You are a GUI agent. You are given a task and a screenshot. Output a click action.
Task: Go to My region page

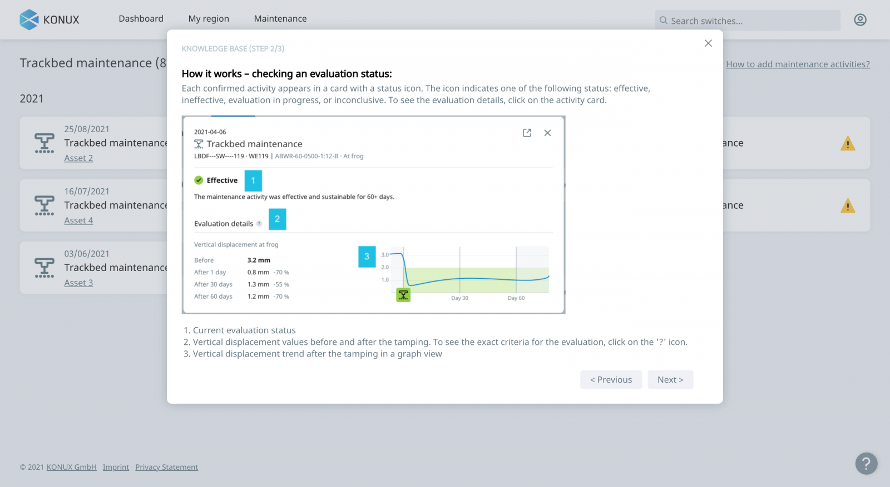tap(209, 19)
